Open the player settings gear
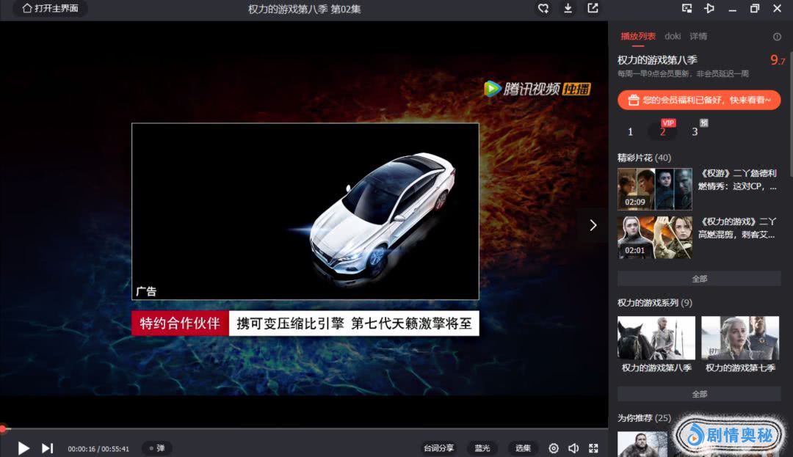Image resolution: width=793 pixels, height=457 pixels. coord(554,448)
